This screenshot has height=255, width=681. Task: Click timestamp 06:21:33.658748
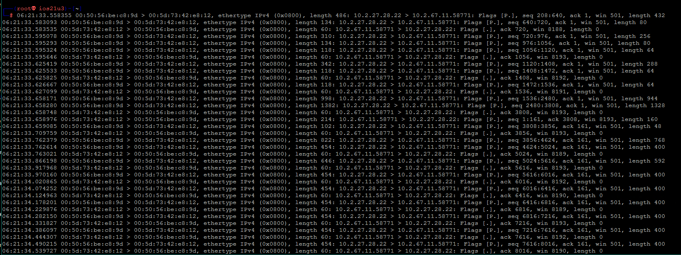point(29,112)
